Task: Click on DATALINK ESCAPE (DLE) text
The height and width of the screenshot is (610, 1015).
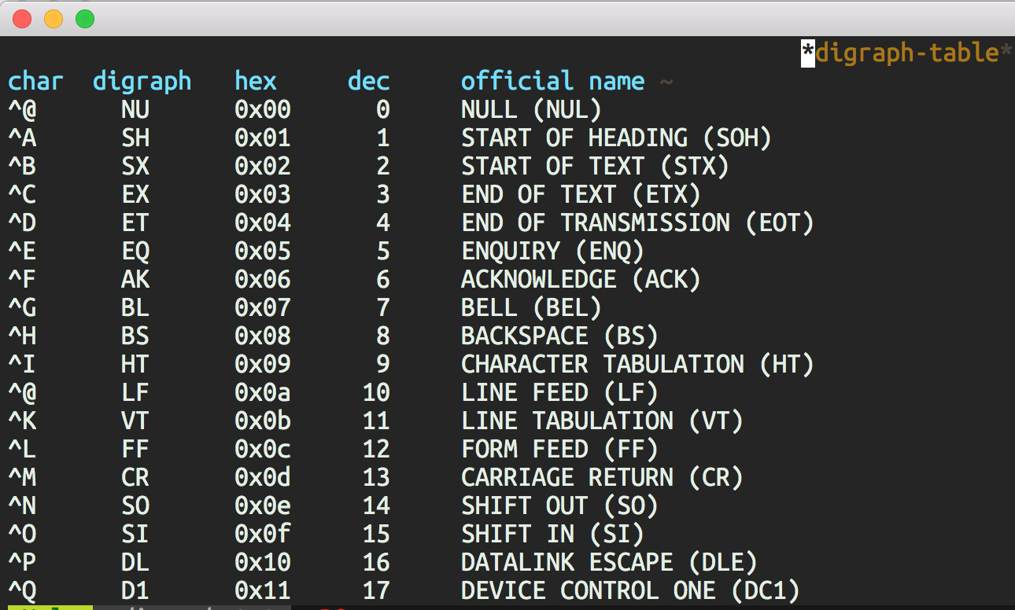Action: pos(609,563)
